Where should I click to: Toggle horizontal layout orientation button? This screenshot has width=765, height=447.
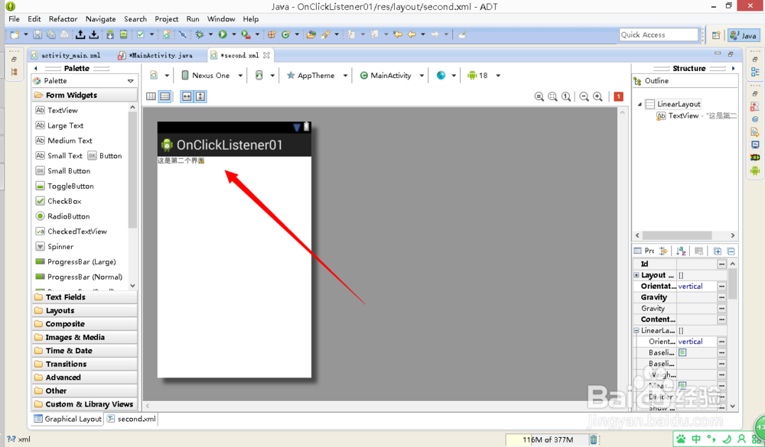[151, 96]
